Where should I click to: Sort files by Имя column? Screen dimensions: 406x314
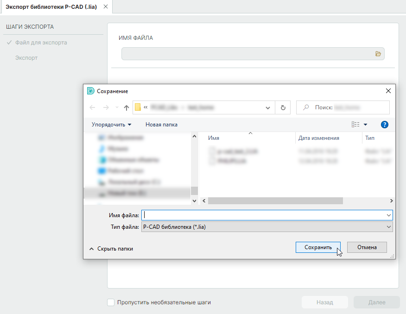point(213,138)
